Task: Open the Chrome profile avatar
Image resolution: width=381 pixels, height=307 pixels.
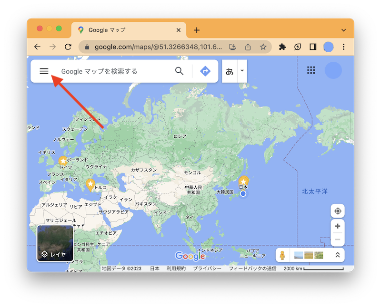Action: pyautogui.click(x=329, y=47)
